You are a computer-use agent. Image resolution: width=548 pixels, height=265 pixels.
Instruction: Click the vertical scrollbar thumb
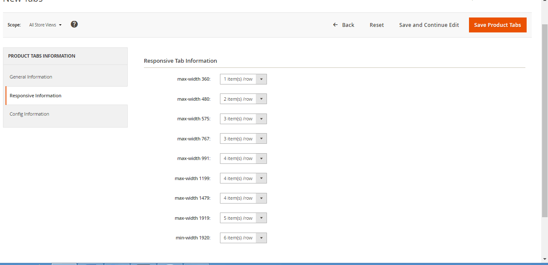click(x=545, y=119)
